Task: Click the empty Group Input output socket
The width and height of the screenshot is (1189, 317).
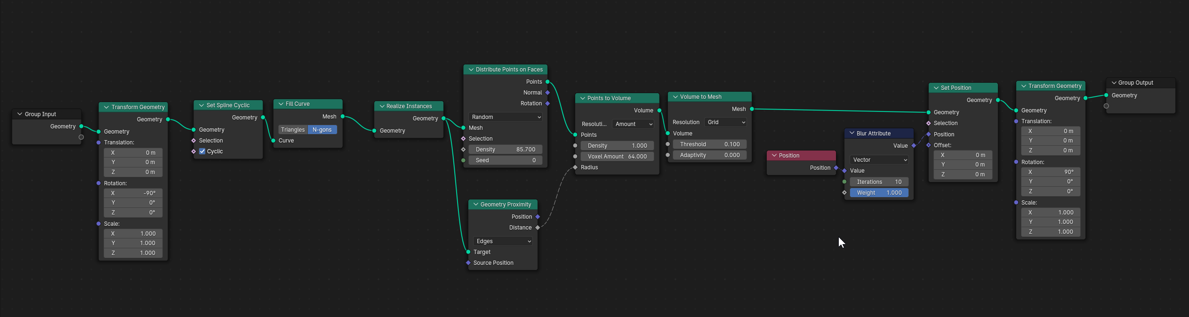Action: pos(81,137)
